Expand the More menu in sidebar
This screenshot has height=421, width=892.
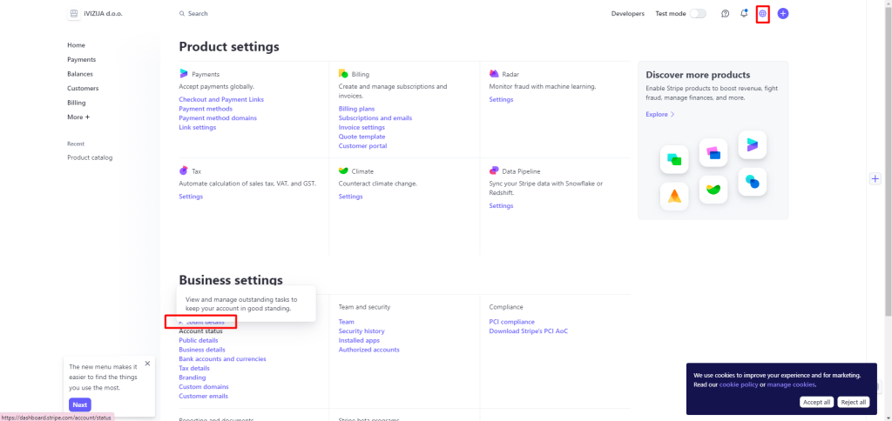pos(78,117)
